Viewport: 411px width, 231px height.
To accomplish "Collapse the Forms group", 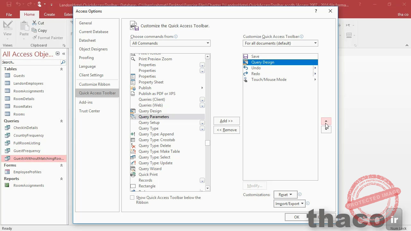I will tap(61, 165).
